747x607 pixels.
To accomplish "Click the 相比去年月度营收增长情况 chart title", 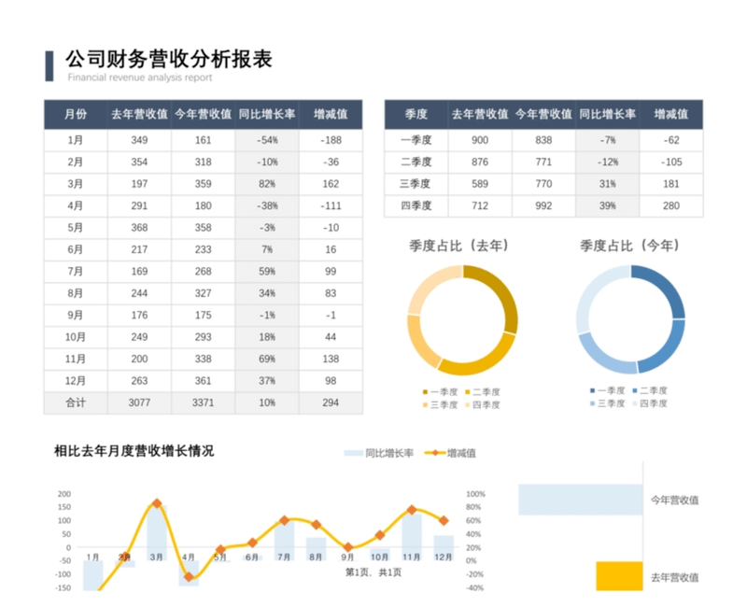I will coord(134,451).
